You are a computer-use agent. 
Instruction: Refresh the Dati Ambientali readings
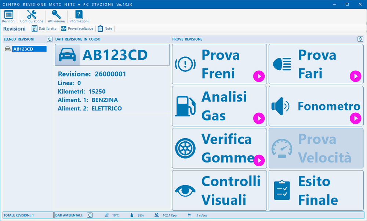tap(90, 215)
